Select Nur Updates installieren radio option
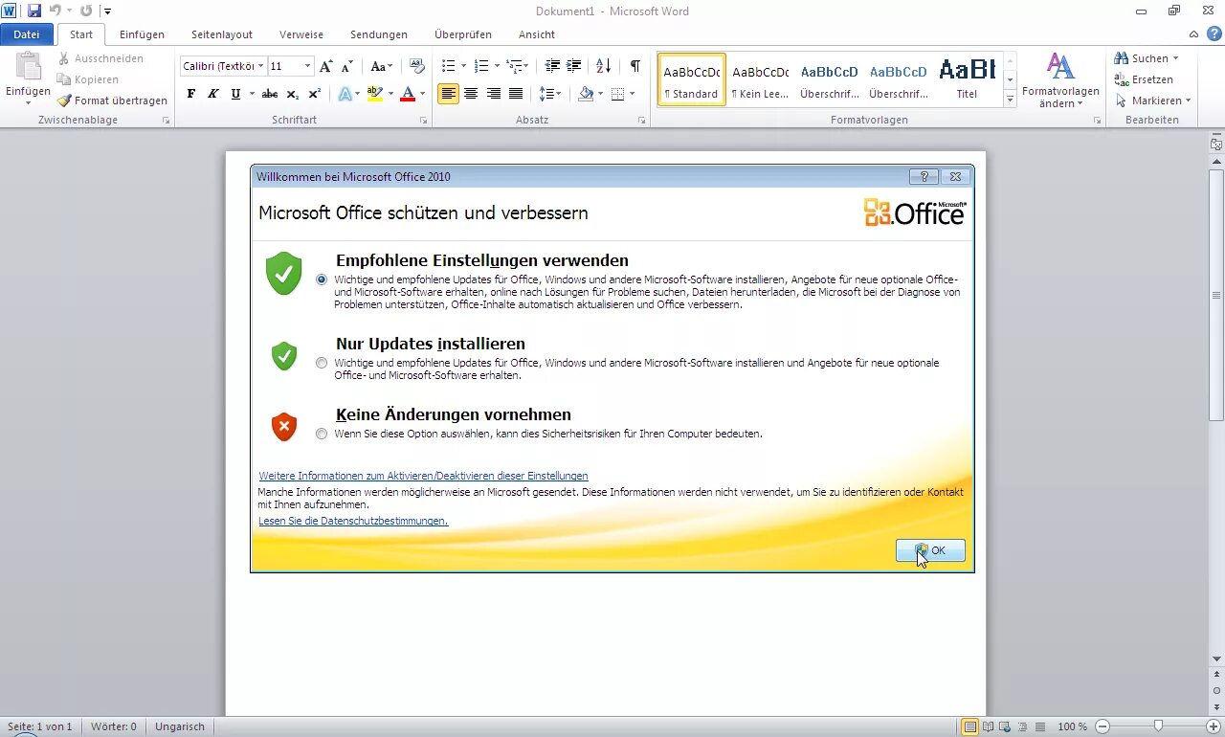 [x=322, y=363]
